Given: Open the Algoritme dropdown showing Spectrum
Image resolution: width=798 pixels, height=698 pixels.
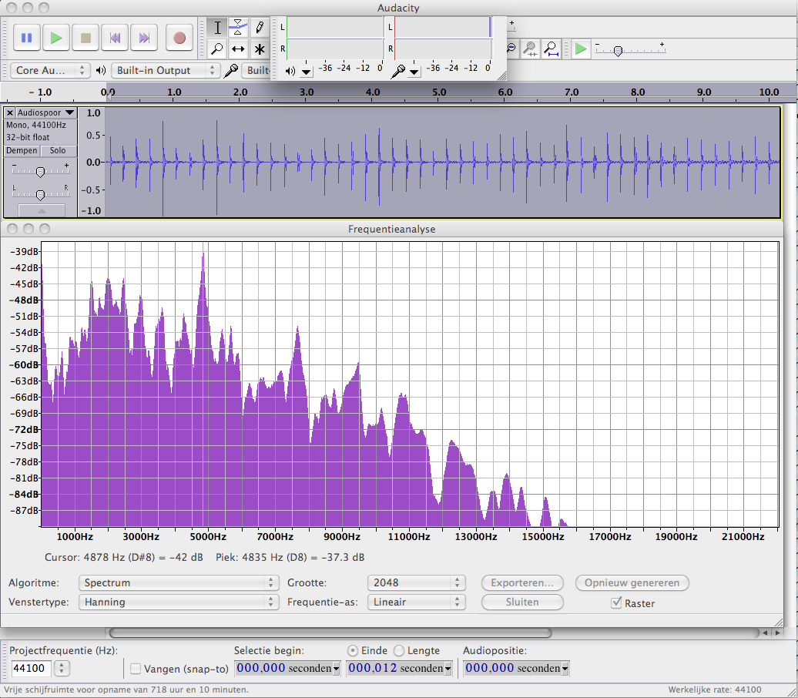Looking at the screenshot, I should (x=178, y=583).
